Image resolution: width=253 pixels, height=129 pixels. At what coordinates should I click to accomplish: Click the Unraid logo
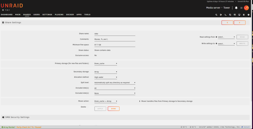(12, 6)
